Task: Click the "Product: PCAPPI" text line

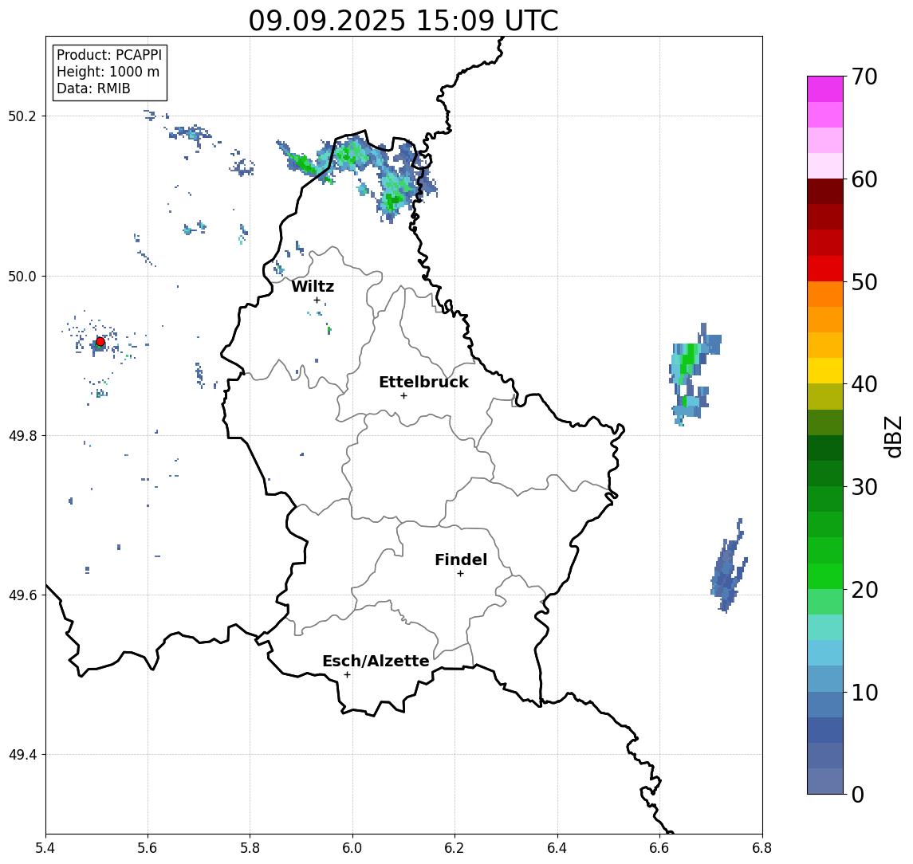Action: click(109, 55)
